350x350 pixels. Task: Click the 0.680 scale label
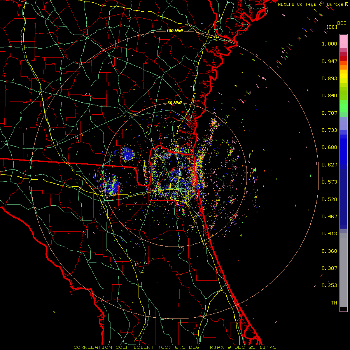click(329, 147)
